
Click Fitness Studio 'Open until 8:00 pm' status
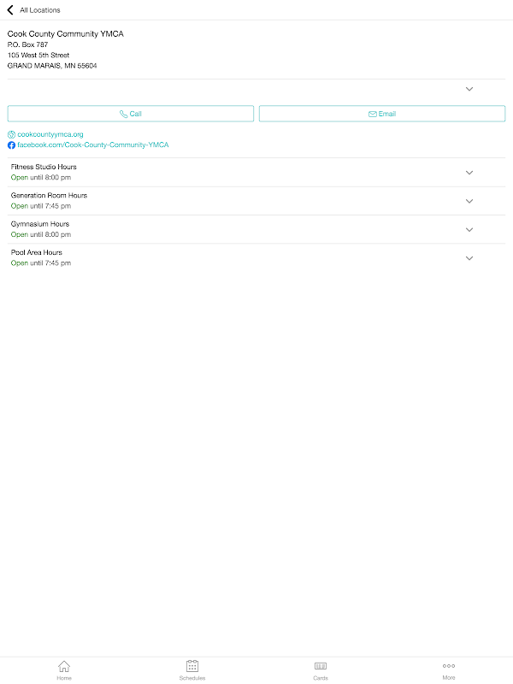41,178
